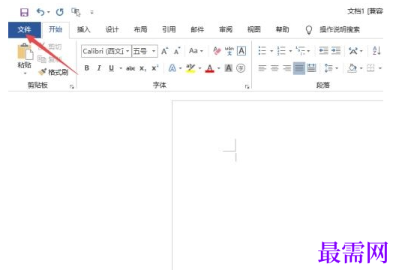Switch to the 开始 (Home) tab
Screen dimensions: 402x276
[55, 30]
